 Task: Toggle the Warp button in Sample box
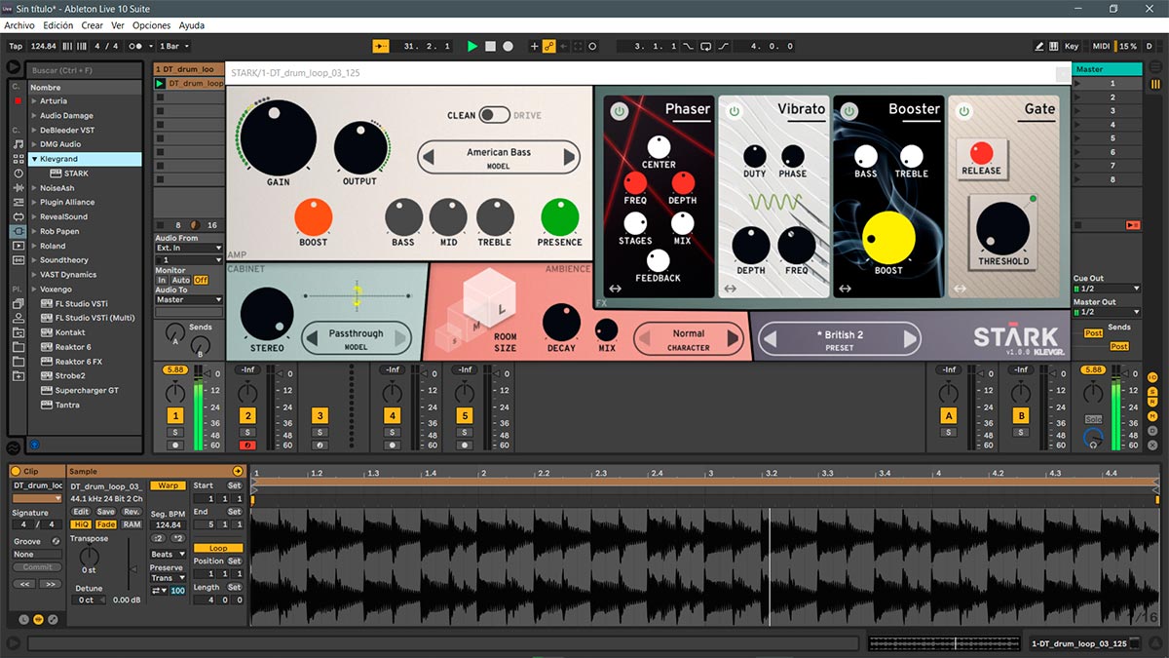coord(168,485)
